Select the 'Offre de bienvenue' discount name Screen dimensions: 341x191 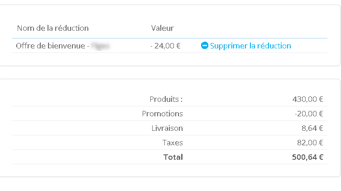tap(50, 46)
